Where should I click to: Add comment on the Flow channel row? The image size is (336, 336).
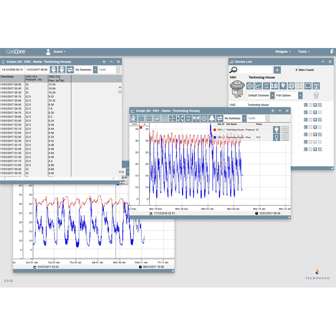click(285, 137)
